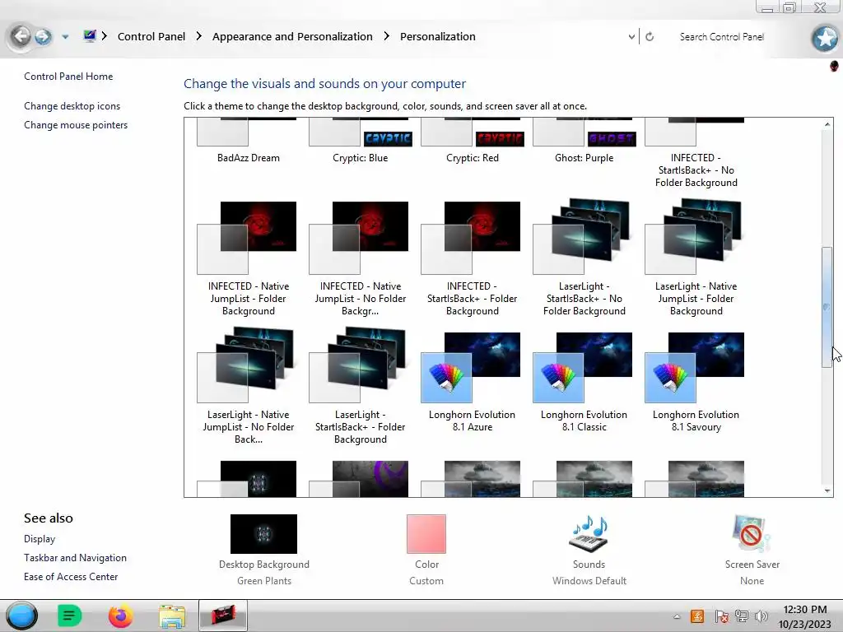The height and width of the screenshot is (632, 843).
Task: Go back with the back arrow button
Action: 21,36
